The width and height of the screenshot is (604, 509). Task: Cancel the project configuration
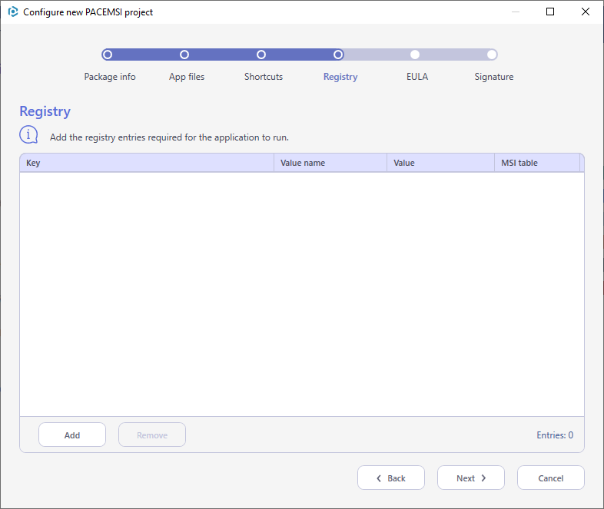[551, 478]
